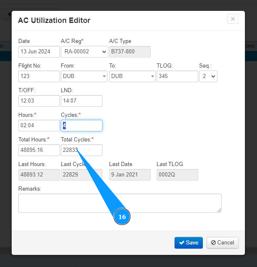Click the LND time field
The height and width of the screenshot is (267, 257).
click(x=81, y=101)
